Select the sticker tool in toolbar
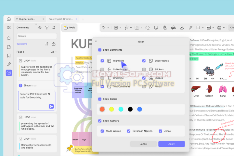Viewport: 234px width, 156px height. 156,28
